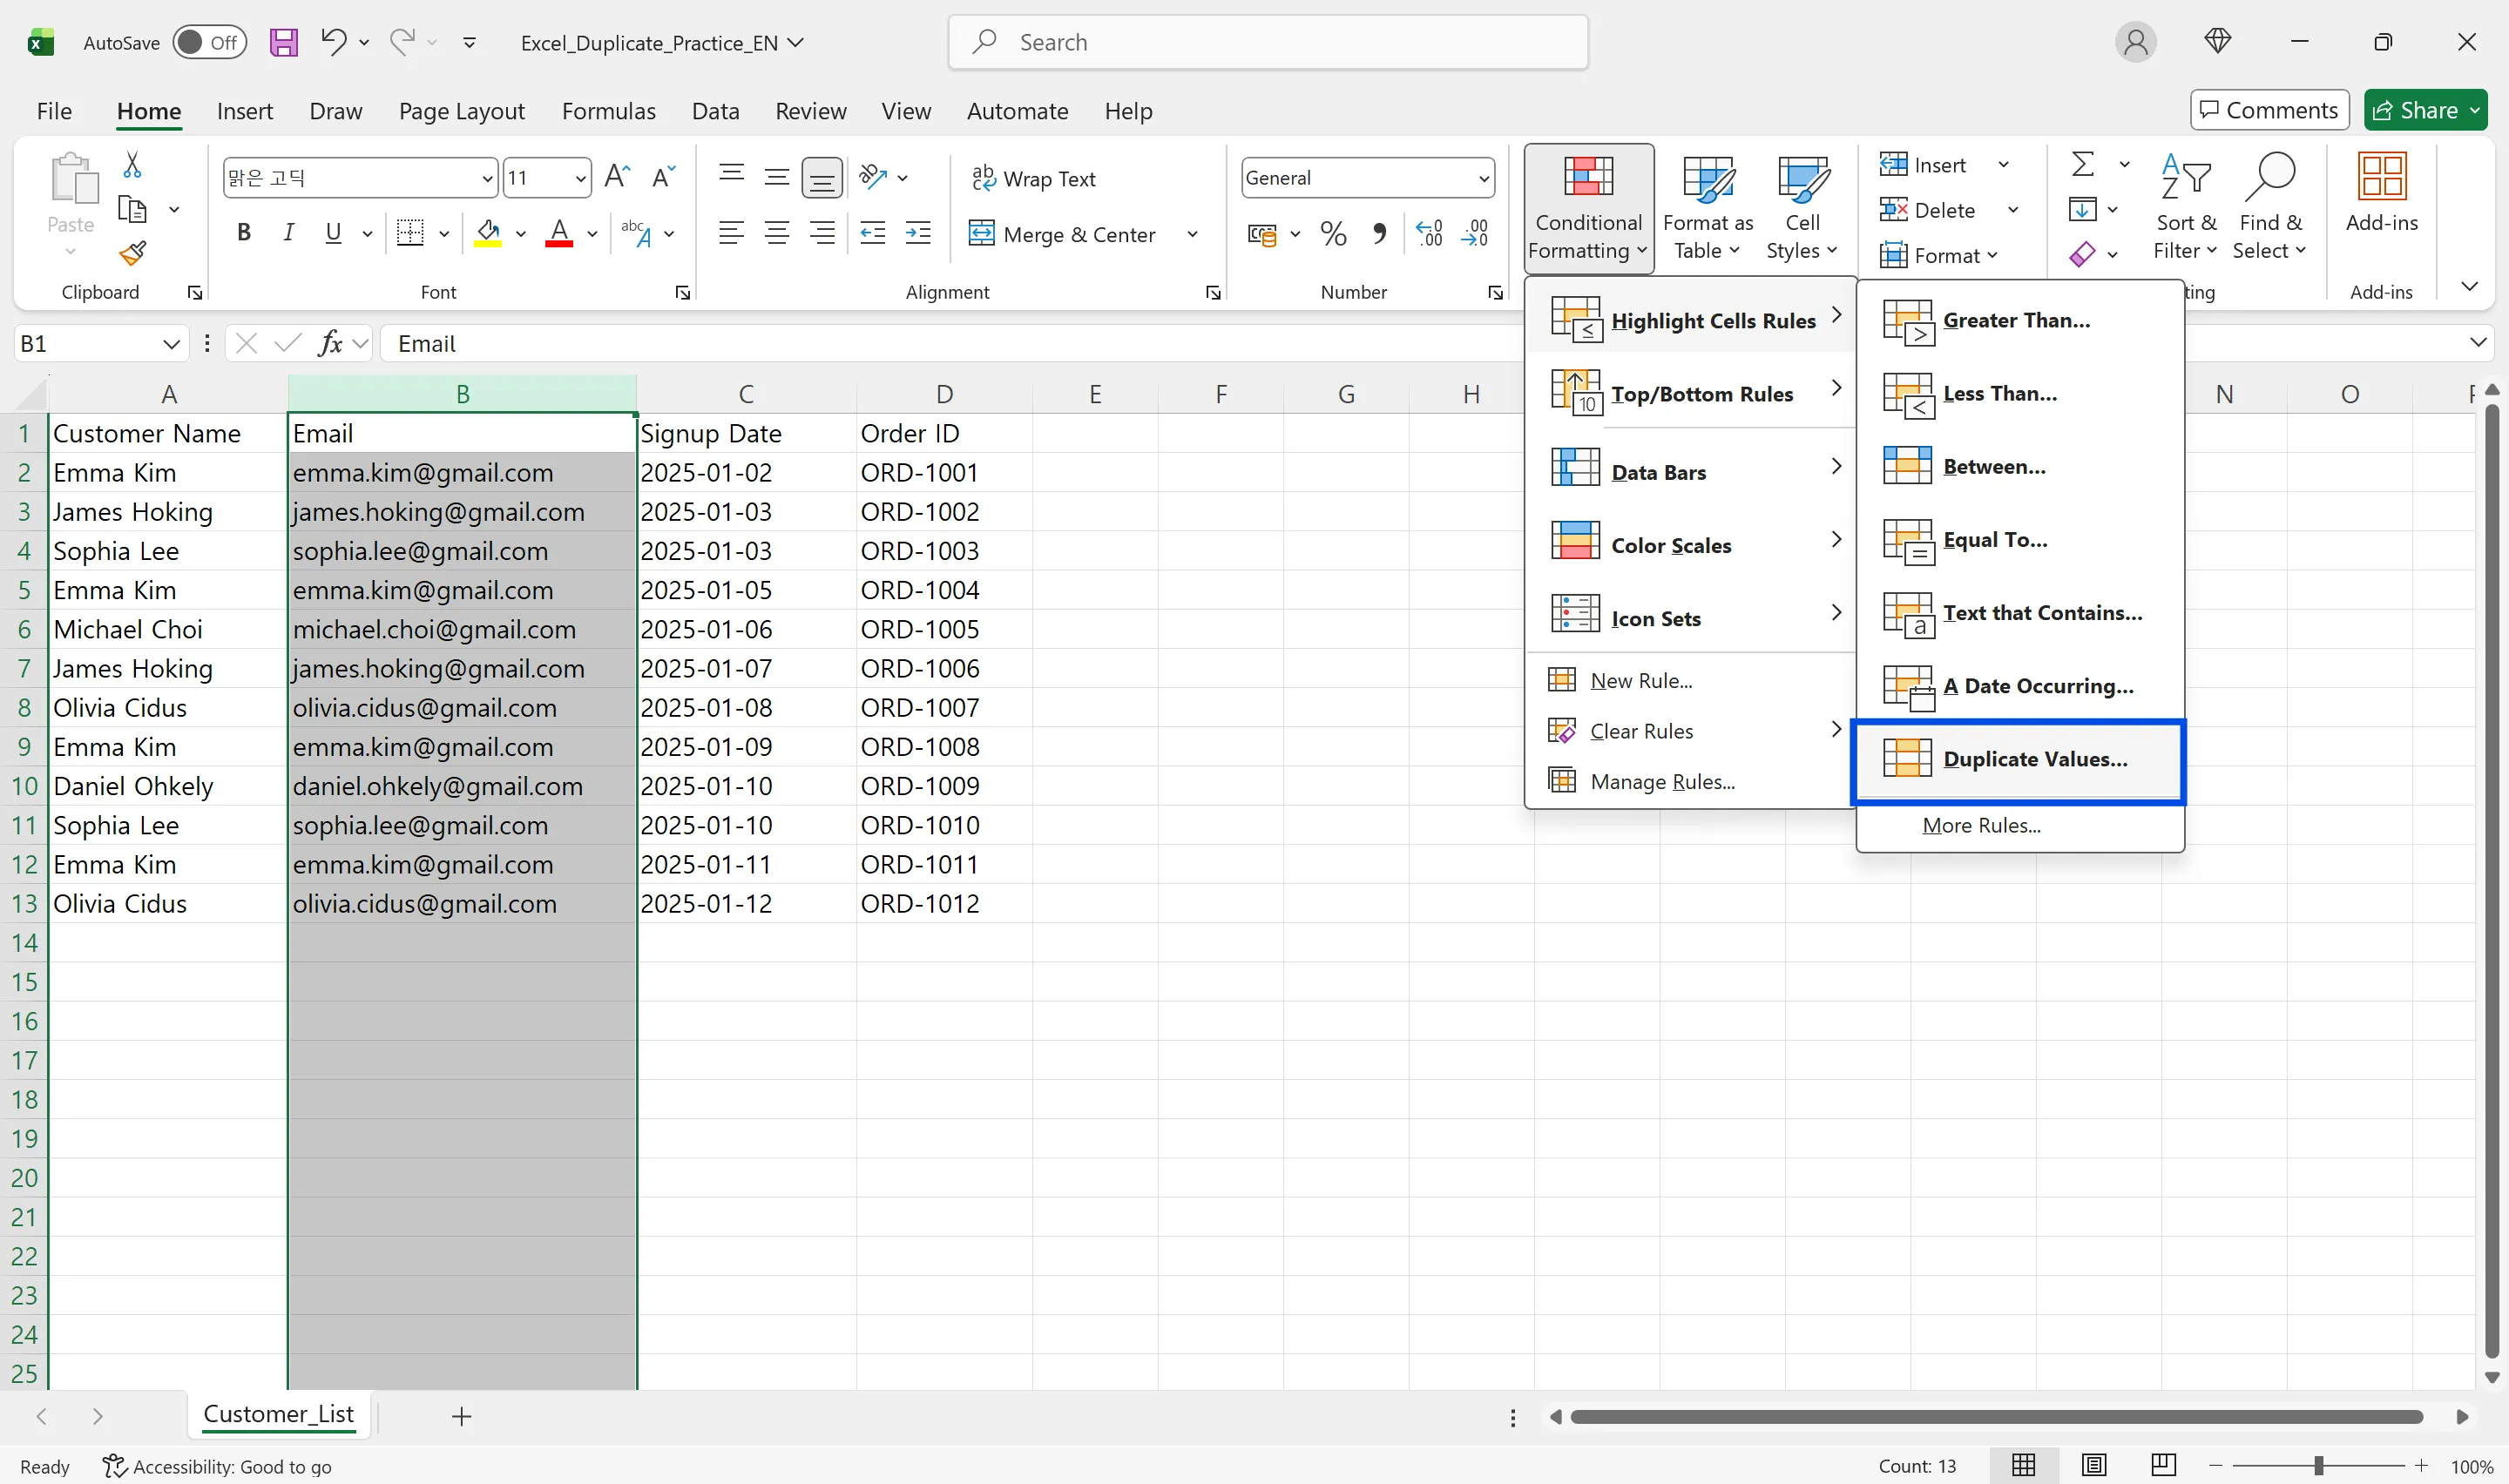Viewport: 2509px width, 1484px height.
Task: Click the Customer_List sheet tab
Action: [x=279, y=1414]
